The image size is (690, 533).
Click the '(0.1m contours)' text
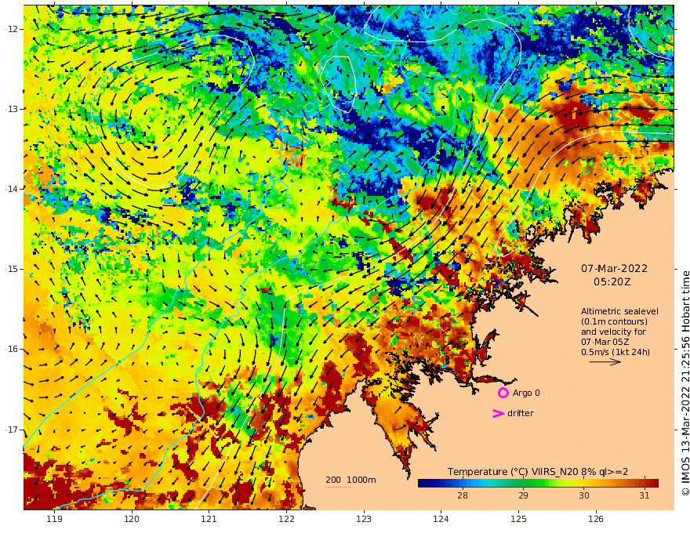614,321
